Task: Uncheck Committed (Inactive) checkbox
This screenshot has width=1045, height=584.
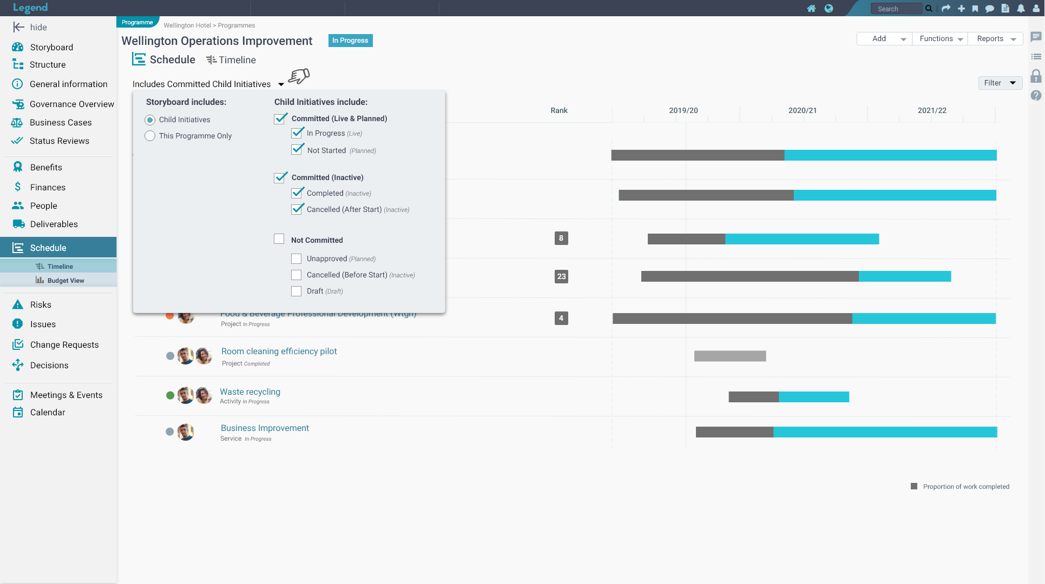Action: tap(280, 177)
